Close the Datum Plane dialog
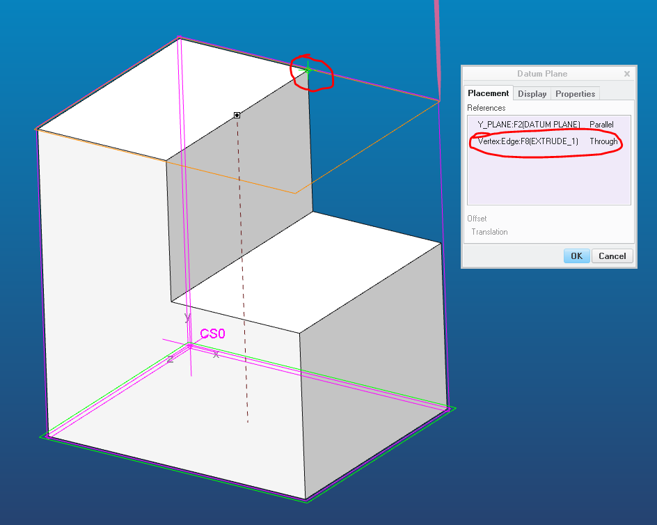The image size is (657, 525). point(627,74)
